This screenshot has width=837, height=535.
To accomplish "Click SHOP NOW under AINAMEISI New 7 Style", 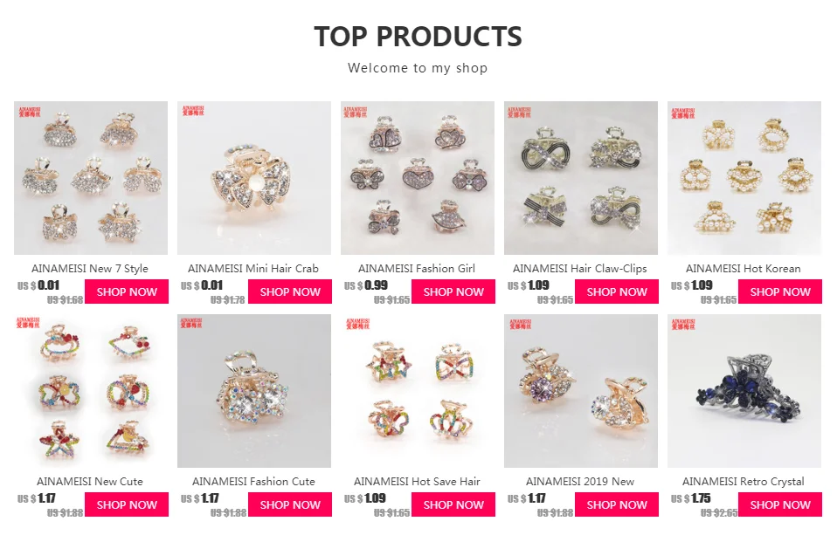I will tap(127, 292).
